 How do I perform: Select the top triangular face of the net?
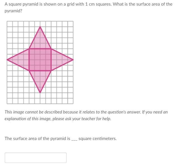click(40, 41)
